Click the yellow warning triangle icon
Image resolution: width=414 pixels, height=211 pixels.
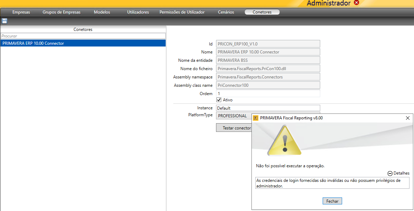[x=284, y=141]
